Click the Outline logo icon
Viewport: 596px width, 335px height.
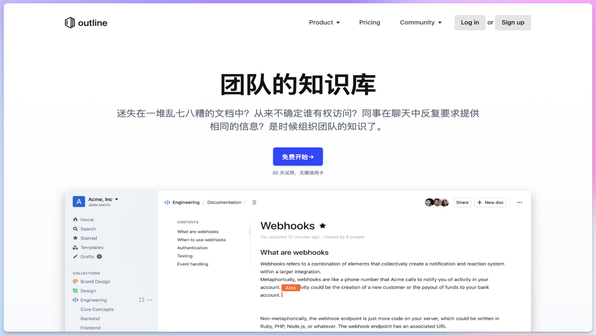click(70, 23)
